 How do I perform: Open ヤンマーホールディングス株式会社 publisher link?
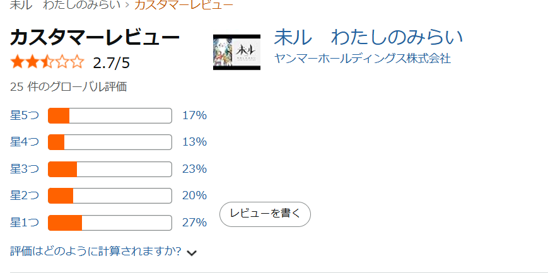362,59
